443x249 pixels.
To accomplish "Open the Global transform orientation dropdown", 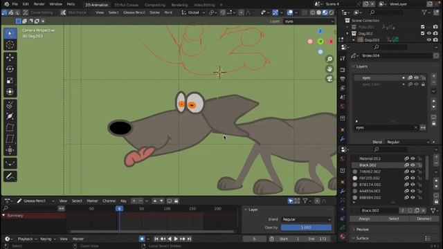I will pos(194,12).
